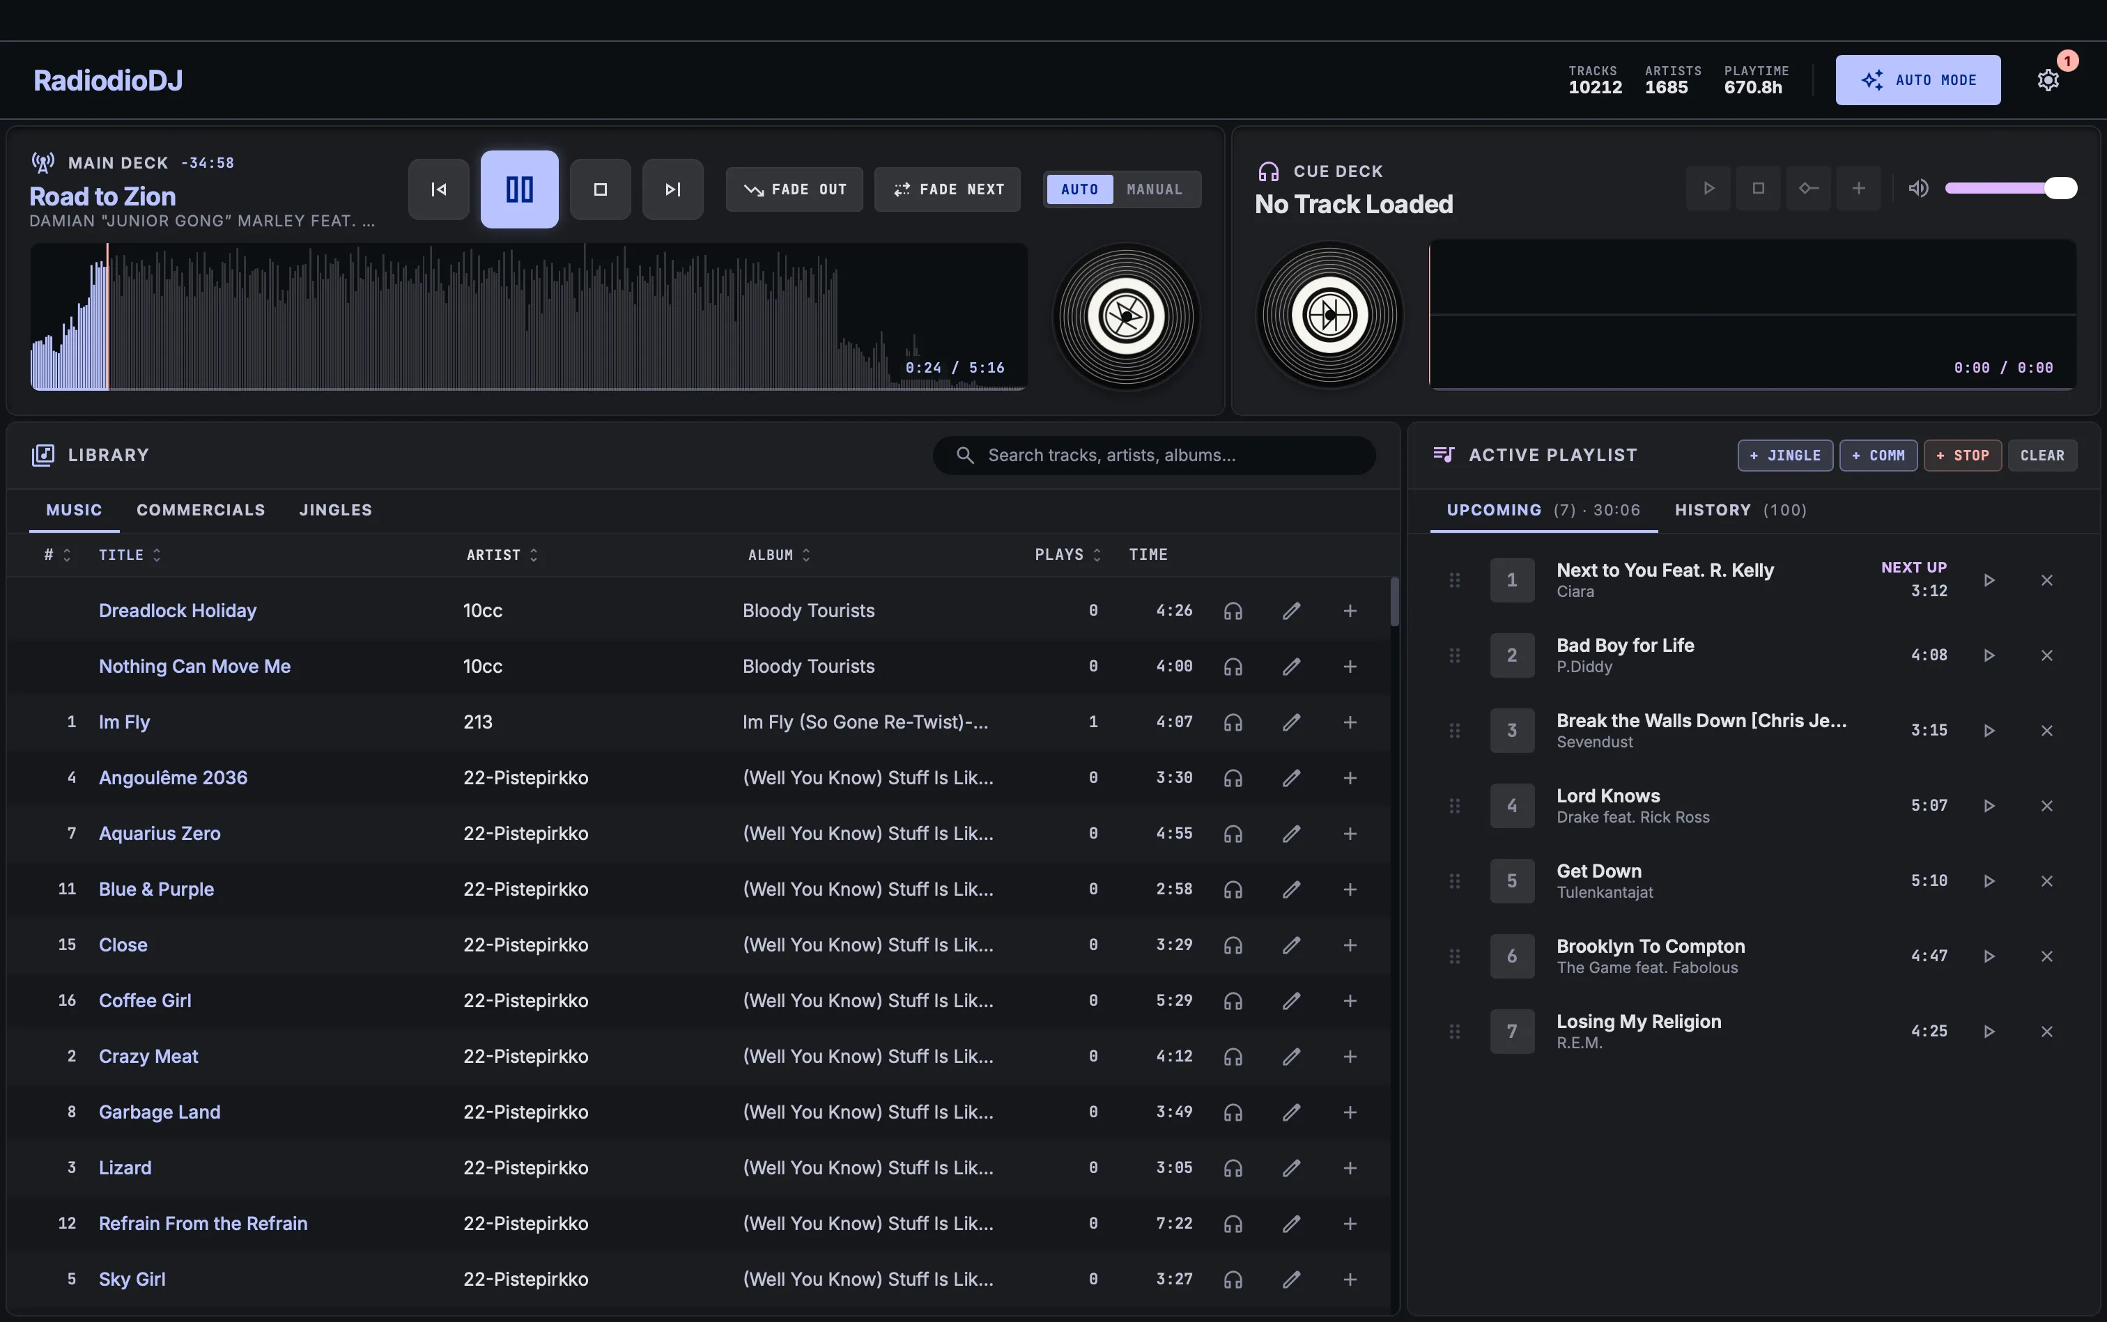This screenshot has width=2107, height=1322.
Task: Play the cue deck
Action: pos(1708,188)
